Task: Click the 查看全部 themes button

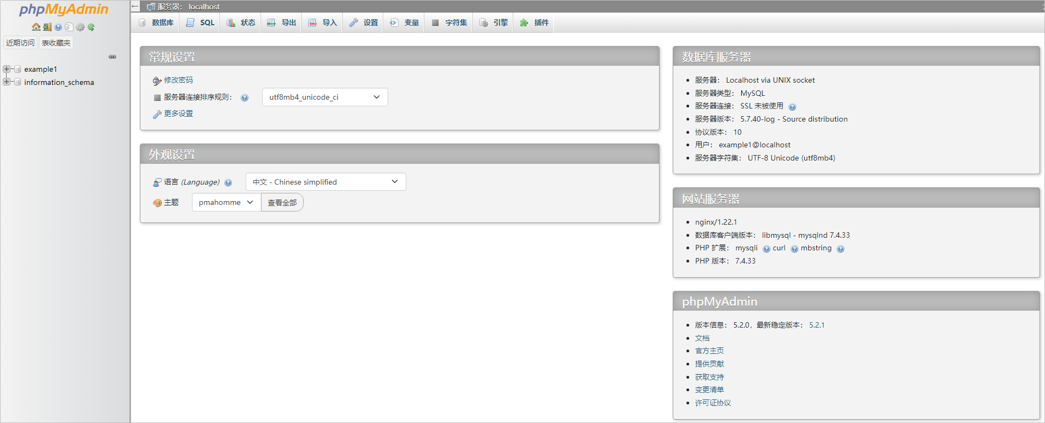Action: 282,203
